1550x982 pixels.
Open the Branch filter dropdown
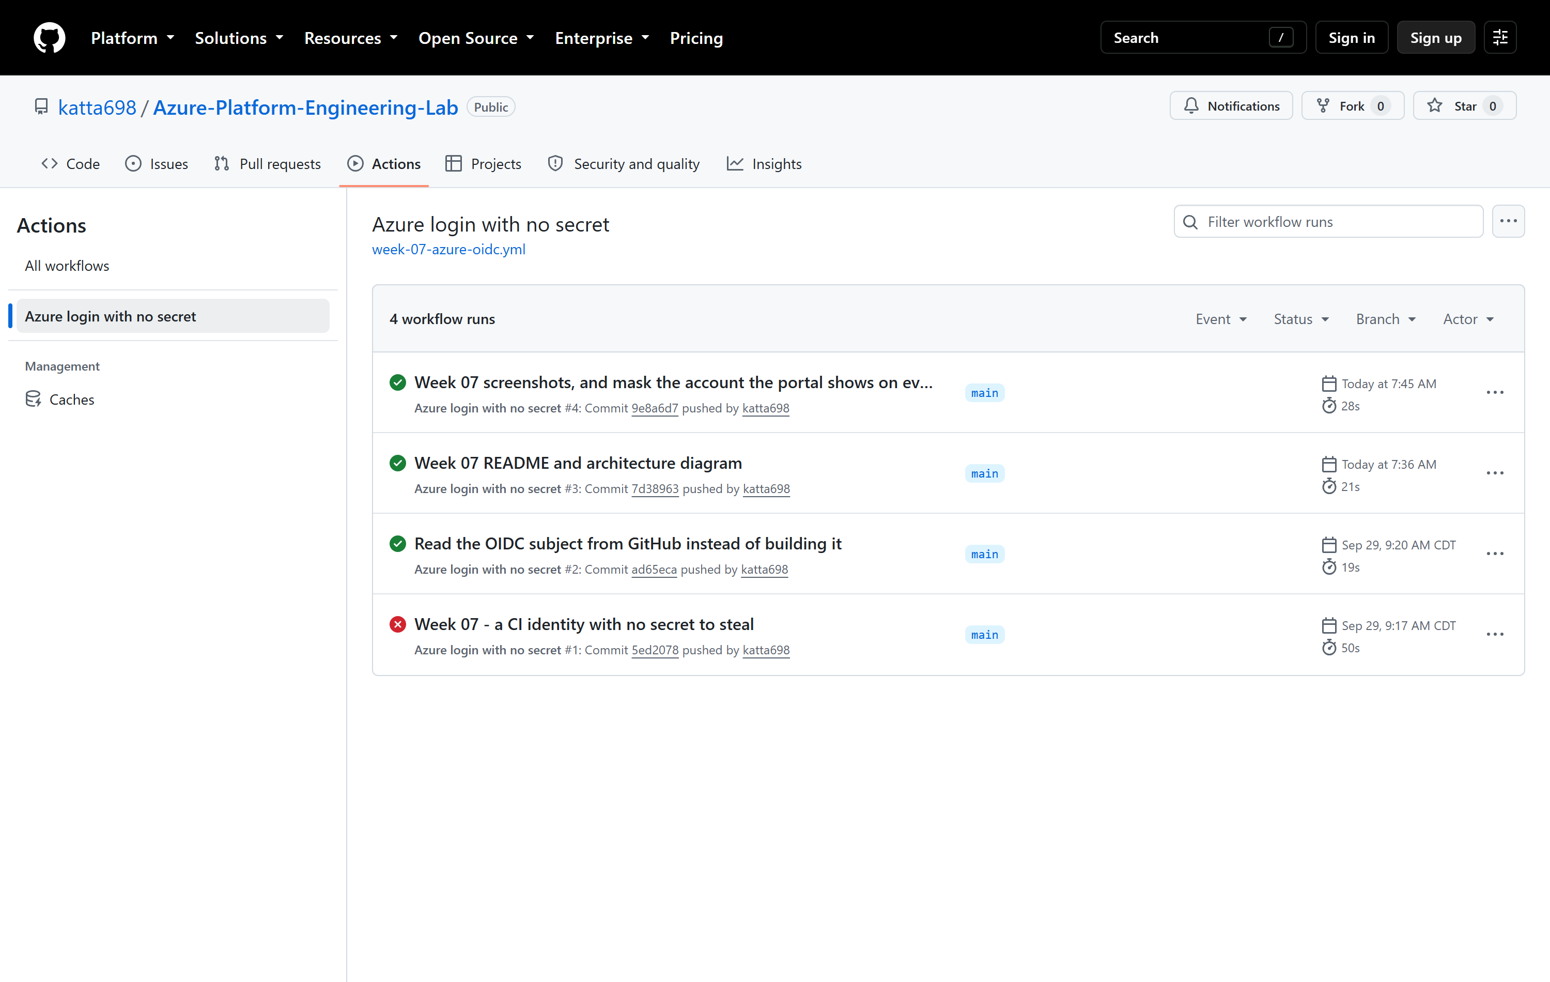pos(1386,319)
